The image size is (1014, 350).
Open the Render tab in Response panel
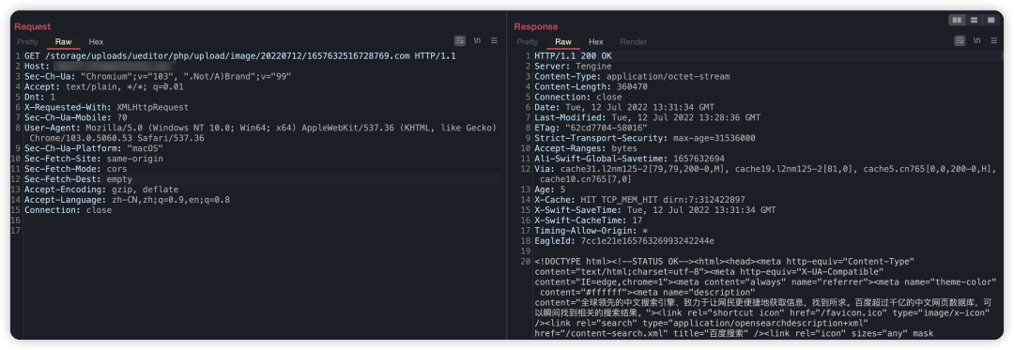(x=633, y=41)
